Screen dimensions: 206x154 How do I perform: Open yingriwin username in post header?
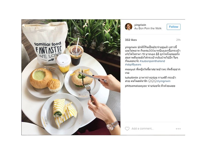(x=140, y=25)
